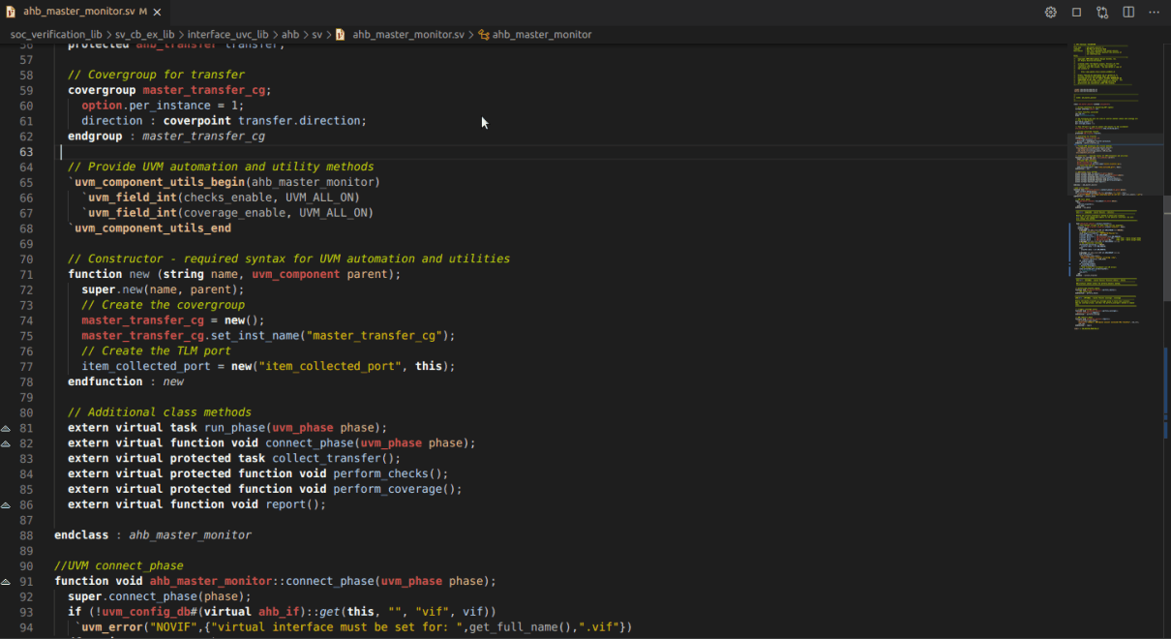Screen dimensions: 1171x639
Task: Open the More Actions ellipsis menu
Action: point(1154,12)
